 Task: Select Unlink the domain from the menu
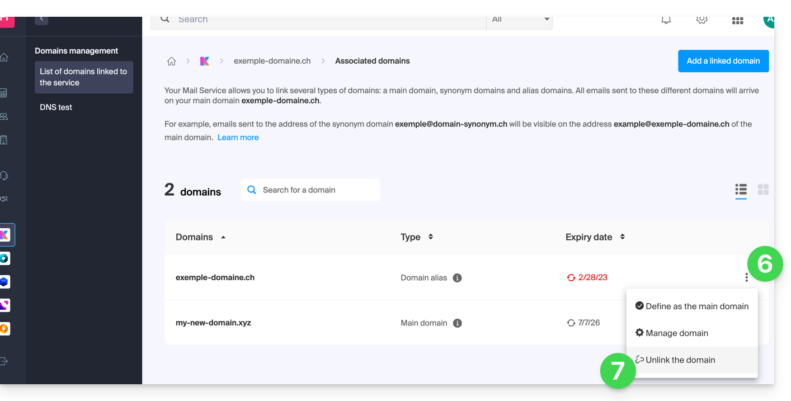click(x=680, y=360)
